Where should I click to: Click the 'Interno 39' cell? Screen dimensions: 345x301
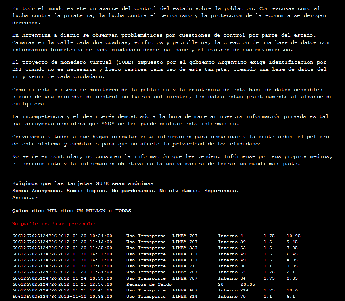click(x=232, y=242)
